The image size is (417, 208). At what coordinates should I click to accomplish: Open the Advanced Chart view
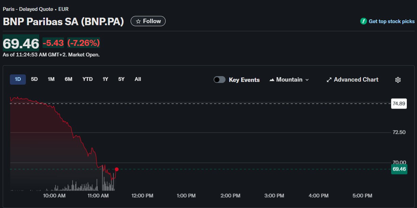[356, 80]
